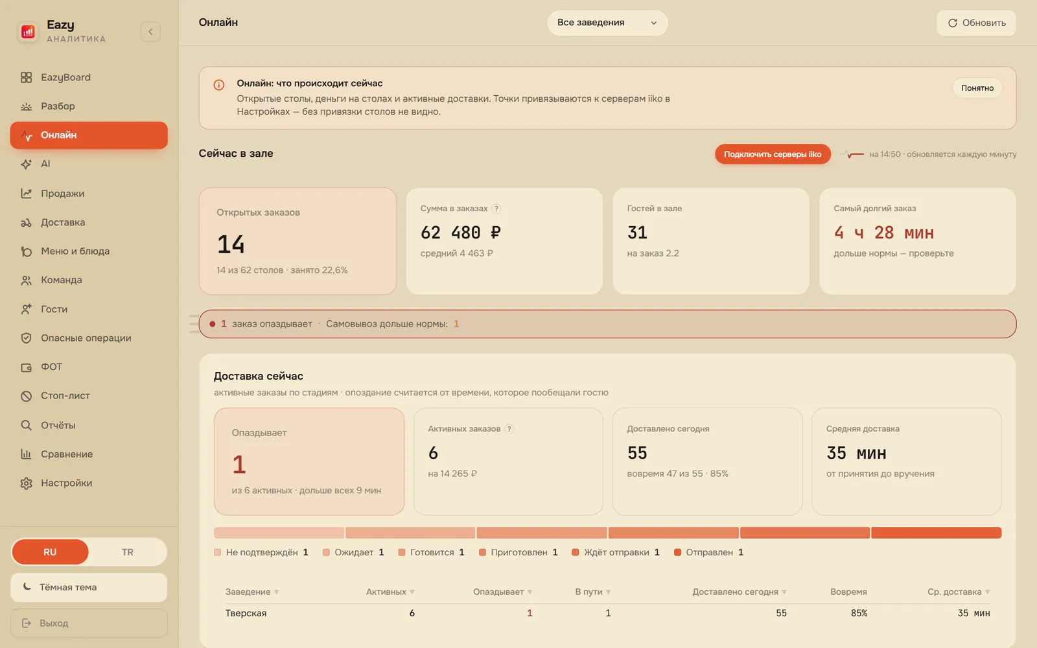Click the Выход logout button
The height and width of the screenshot is (648, 1037).
coord(89,623)
